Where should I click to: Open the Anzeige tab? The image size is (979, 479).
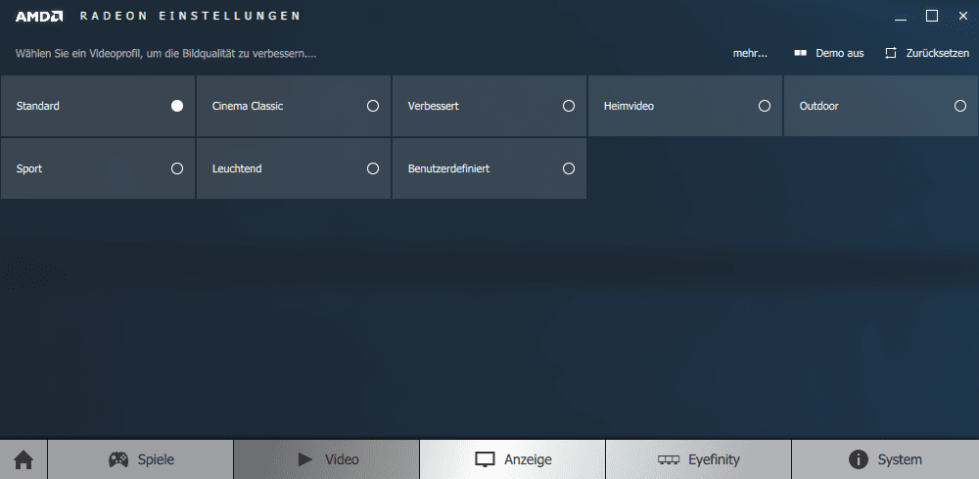pos(513,459)
